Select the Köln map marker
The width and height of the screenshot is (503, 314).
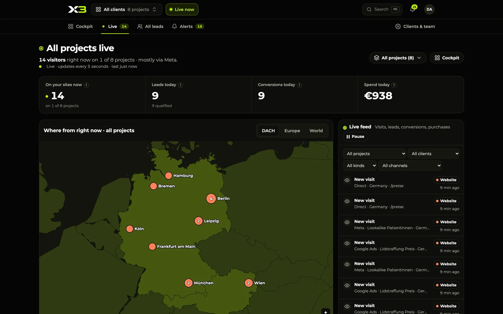[x=130, y=229]
